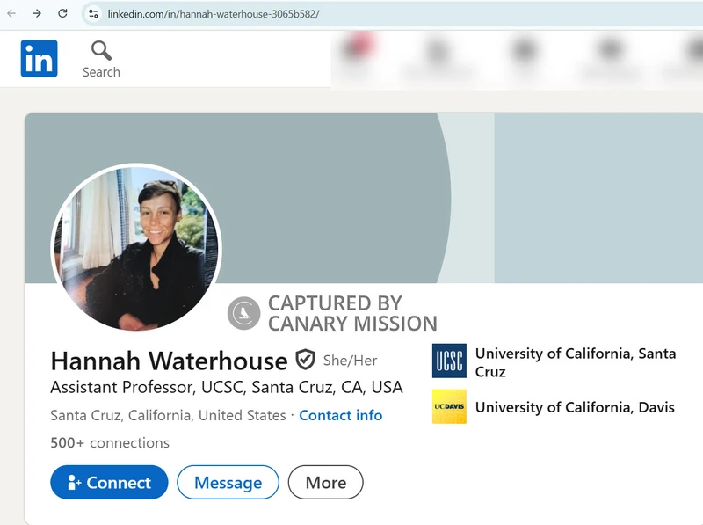Open the Contact info link
This screenshot has width=703, height=525.
(341, 415)
